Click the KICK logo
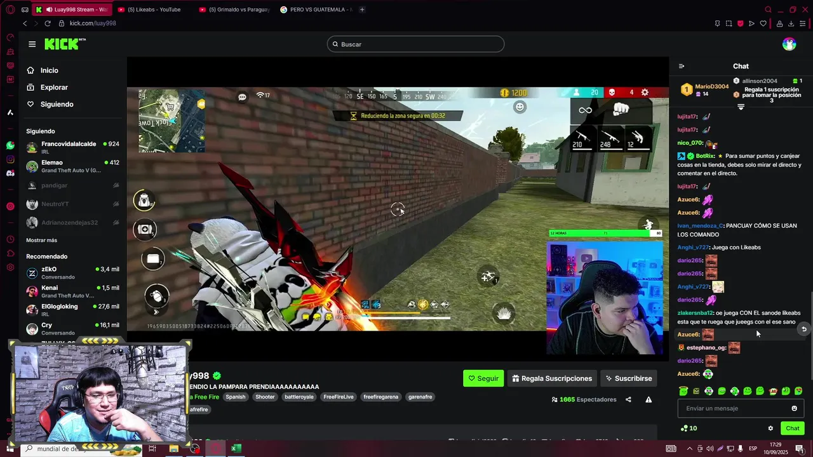The width and height of the screenshot is (813, 457). click(64, 44)
